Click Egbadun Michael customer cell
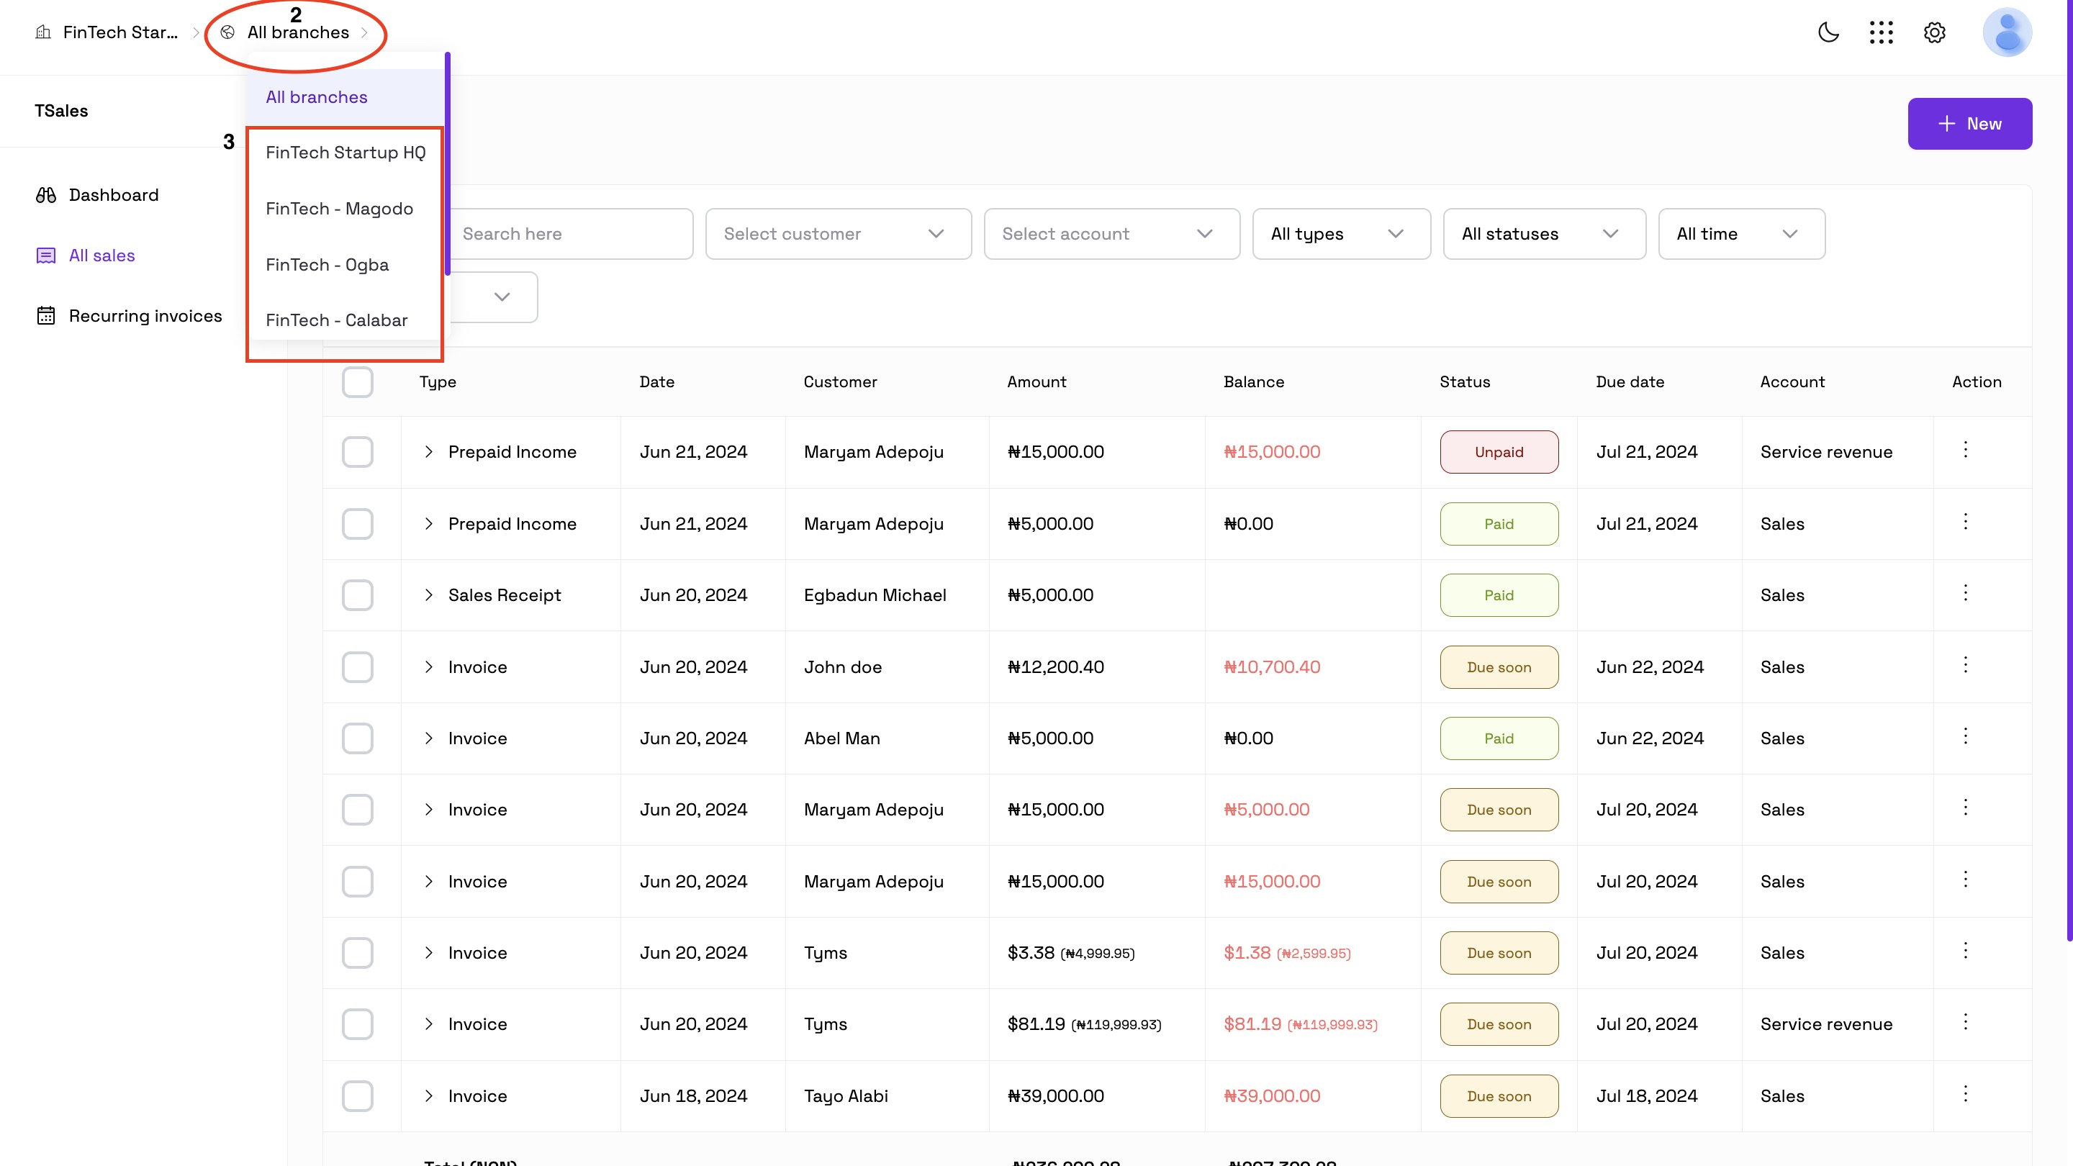This screenshot has height=1166, width=2073. click(875, 595)
